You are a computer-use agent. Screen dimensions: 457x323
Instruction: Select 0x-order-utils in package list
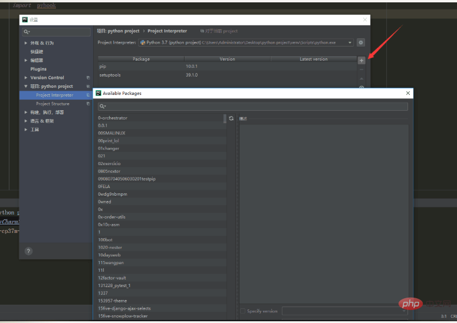[162, 217]
